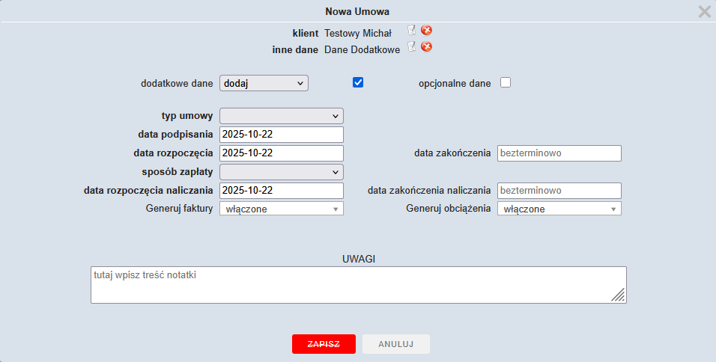
Task: Expand the typ umowy dropdown
Action: [281, 116]
